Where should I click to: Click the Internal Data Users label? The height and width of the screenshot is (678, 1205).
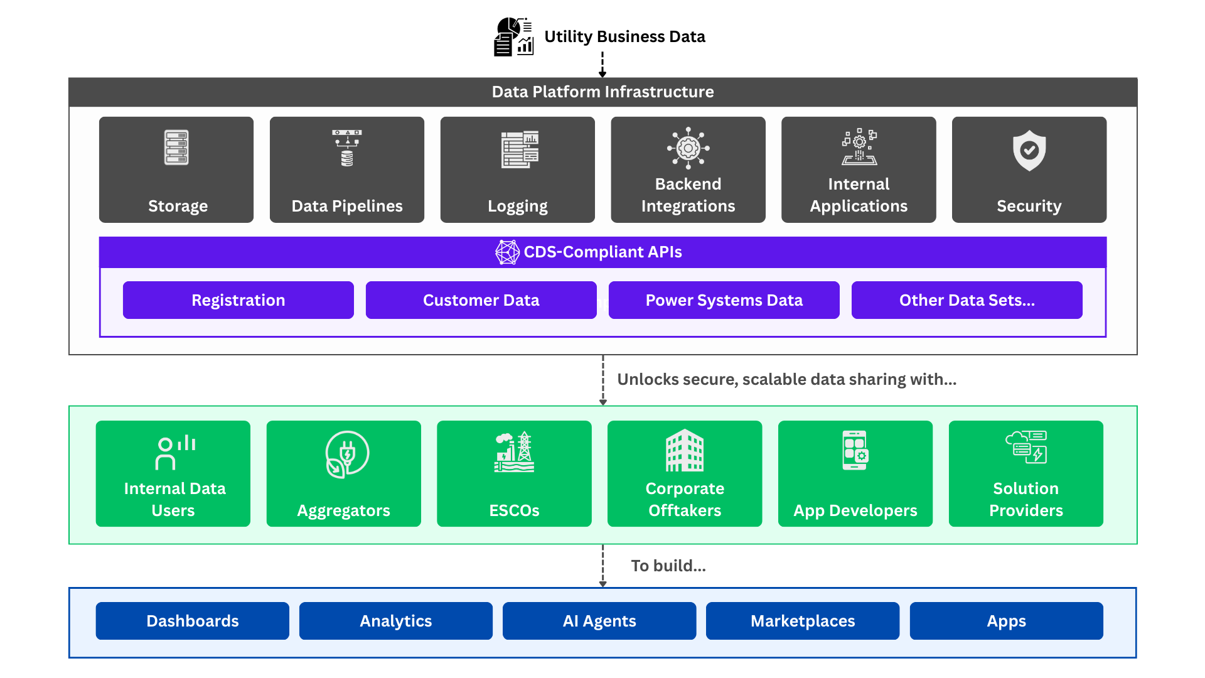[174, 500]
